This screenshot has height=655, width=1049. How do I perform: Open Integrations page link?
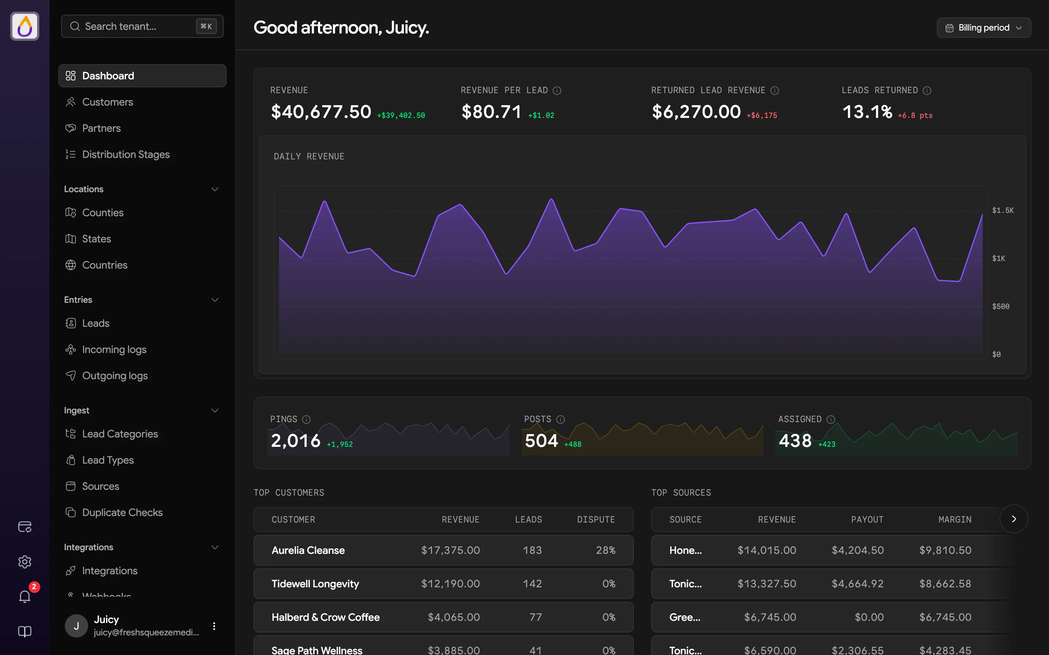tap(142, 571)
